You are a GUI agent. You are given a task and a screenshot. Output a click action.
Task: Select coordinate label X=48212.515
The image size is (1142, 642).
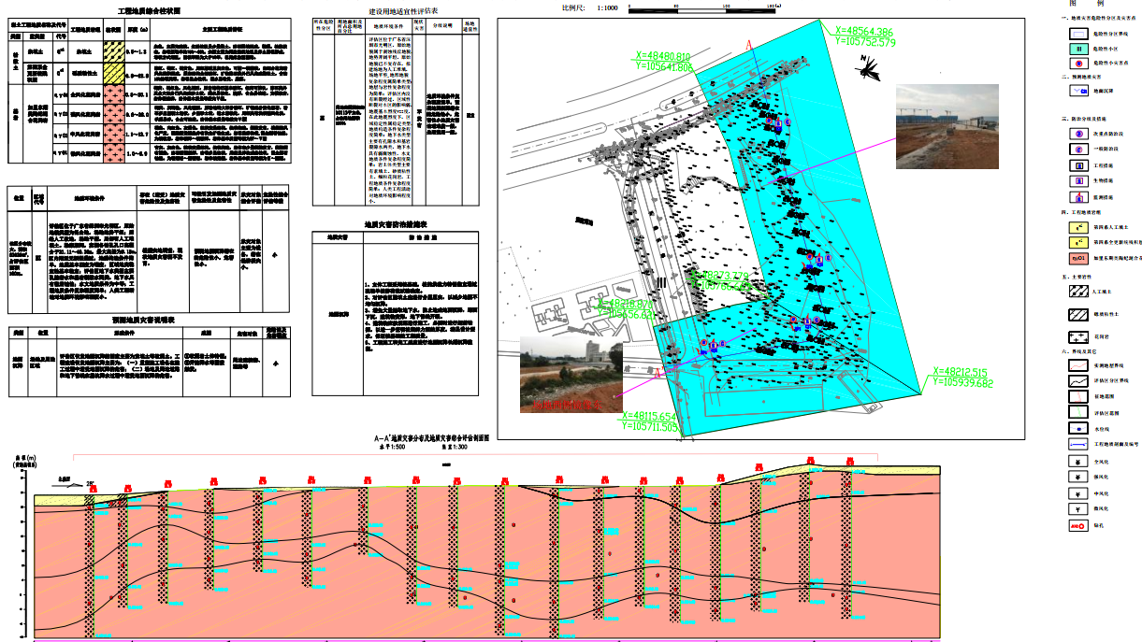point(962,377)
